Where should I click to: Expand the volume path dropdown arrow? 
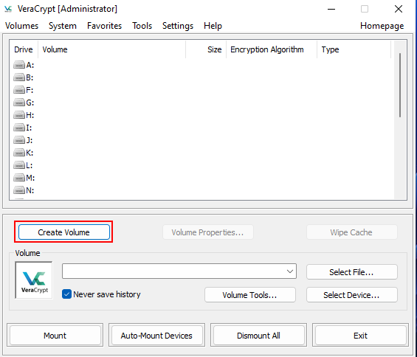pos(290,271)
